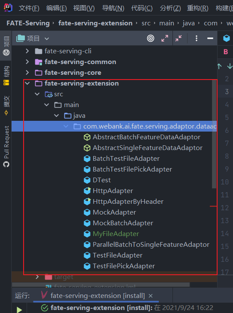
Task: Collapse the com.webank.ai.fate.serving.adaptor package
Action: [x=66, y=126]
